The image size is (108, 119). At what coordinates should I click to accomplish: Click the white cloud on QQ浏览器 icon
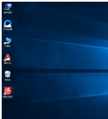9,26
